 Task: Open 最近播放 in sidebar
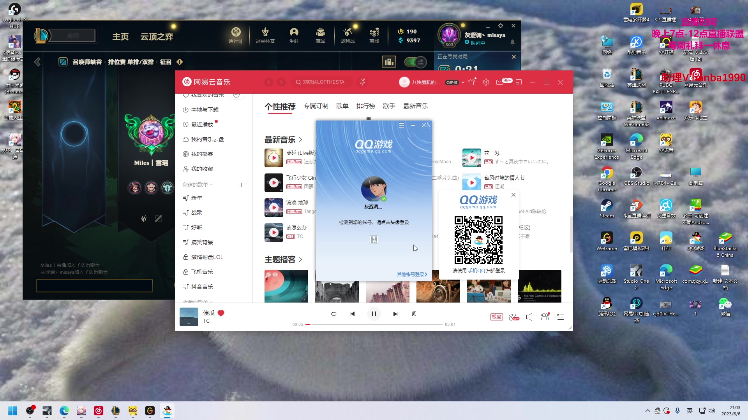[x=202, y=124]
